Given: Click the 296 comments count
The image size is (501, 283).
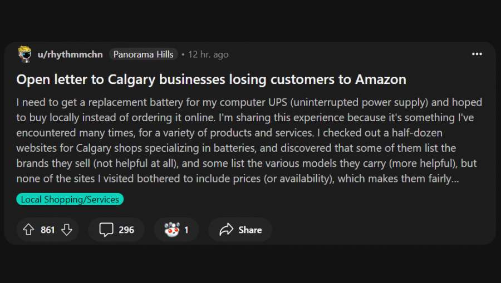Looking at the screenshot, I should 126,230.
